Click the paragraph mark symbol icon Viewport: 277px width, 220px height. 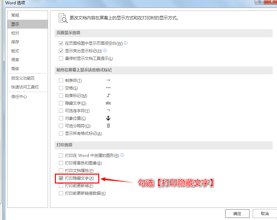tap(108, 95)
